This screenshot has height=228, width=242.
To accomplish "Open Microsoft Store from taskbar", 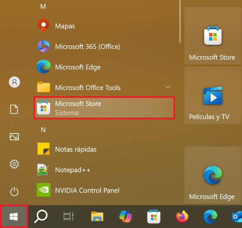I will pyautogui.click(x=154, y=216).
